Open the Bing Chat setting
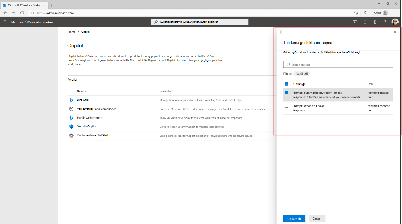 pos(83,100)
